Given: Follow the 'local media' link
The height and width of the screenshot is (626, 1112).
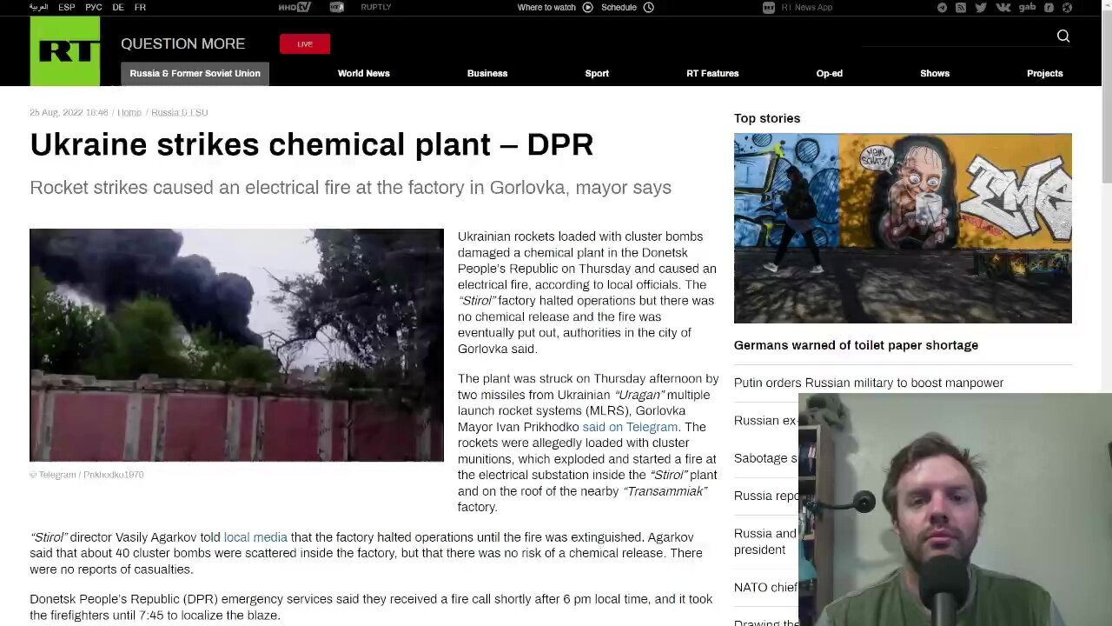Looking at the screenshot, I should [255, 537].
